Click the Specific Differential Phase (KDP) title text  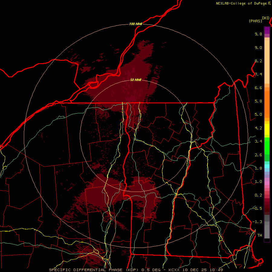(x=94, y=270)
